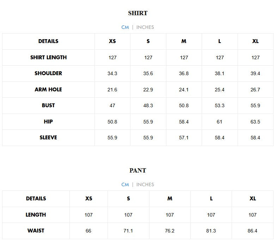
Task: Click shoulder value 36.8 for size M
Action: pyautogui.click(x=184, y=74)
